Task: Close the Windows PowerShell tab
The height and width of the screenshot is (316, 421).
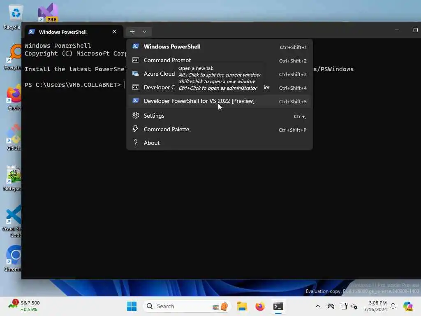Action: pos(115,32)
